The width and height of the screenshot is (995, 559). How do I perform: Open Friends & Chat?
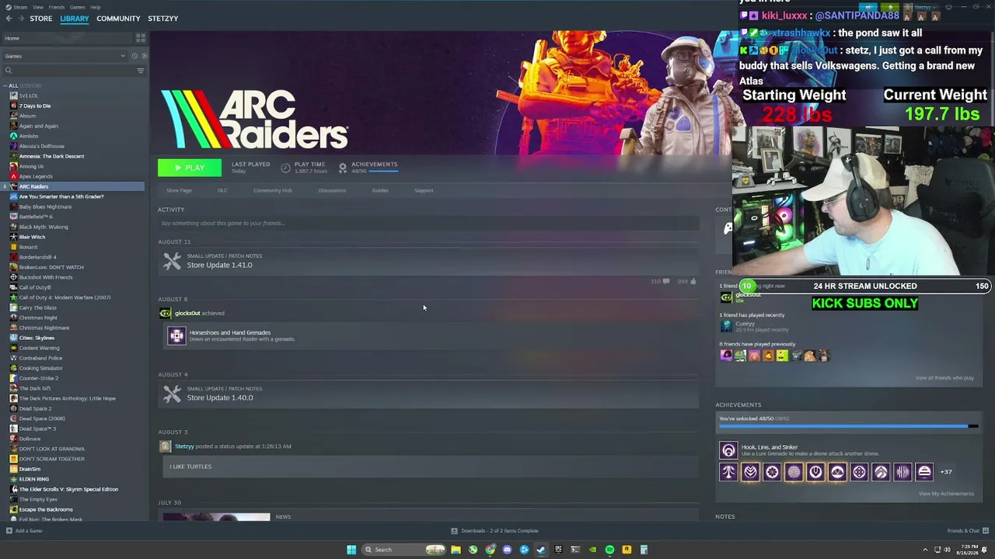(966, 531)
